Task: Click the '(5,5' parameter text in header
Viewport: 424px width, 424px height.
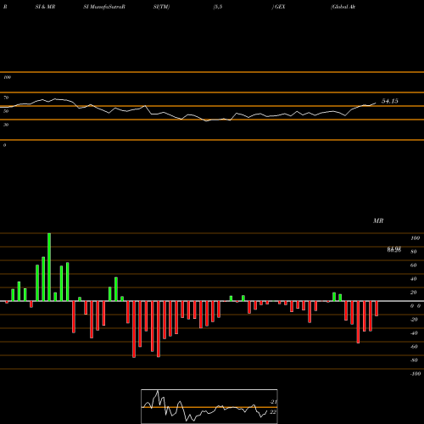Action: click(218, 7)
